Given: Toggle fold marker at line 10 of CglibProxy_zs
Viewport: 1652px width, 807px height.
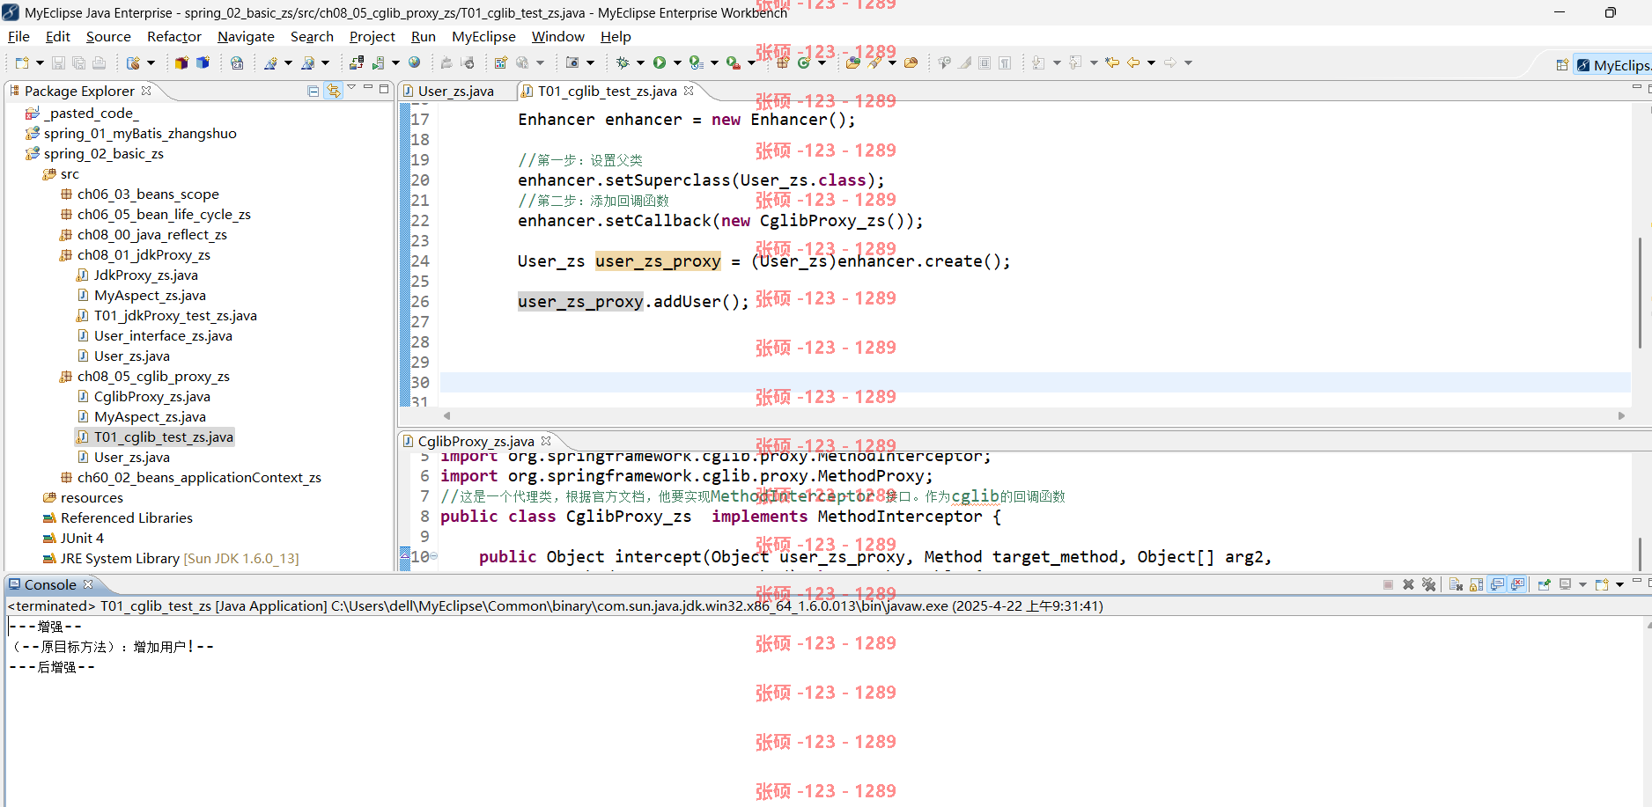Looking at the screenshot, I should point(434,556).
